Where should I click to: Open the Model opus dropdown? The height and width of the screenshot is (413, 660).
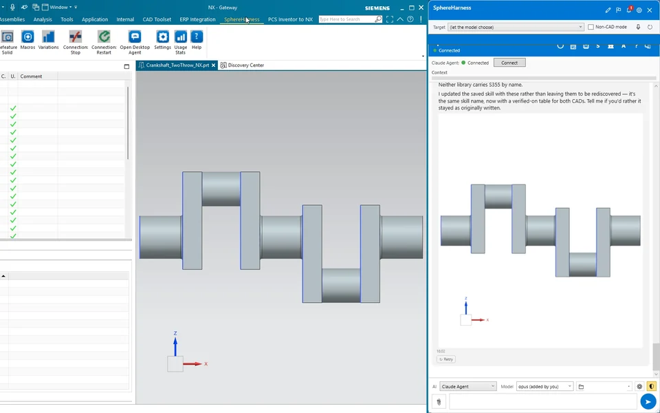(x=544, y=386)
